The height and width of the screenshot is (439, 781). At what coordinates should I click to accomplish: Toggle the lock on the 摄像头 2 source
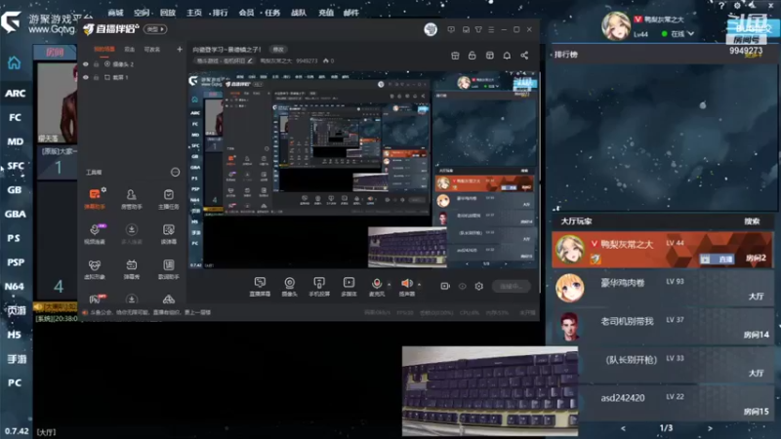(96, 64)
